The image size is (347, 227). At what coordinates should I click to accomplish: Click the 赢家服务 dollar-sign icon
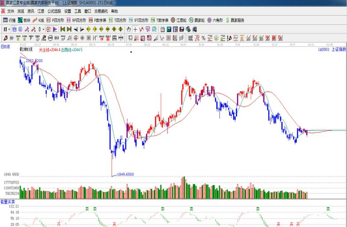pyautogui.click(x=227, y=20)
